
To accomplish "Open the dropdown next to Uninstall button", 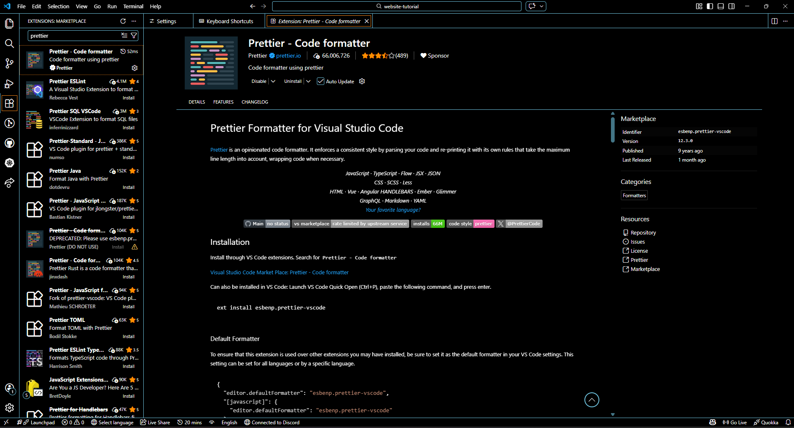I will click(x=309, y=81).
